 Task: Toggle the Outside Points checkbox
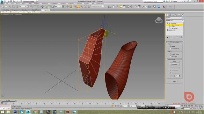[171, 73]
